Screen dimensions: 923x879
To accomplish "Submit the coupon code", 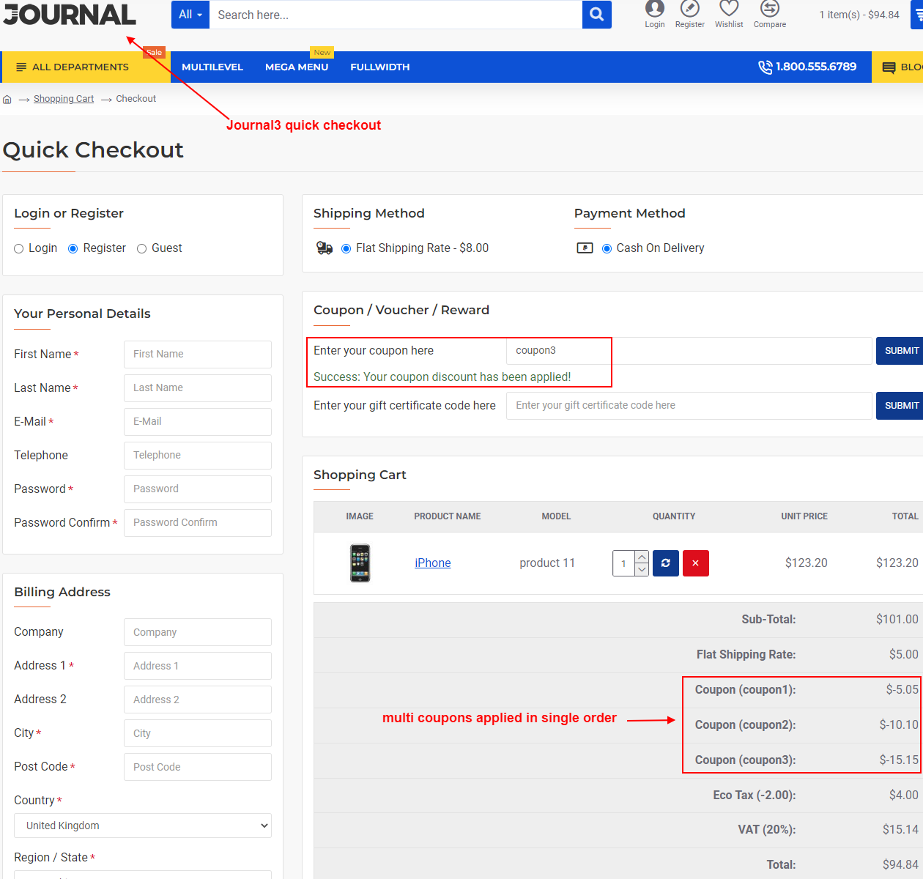I will point(900,351).
